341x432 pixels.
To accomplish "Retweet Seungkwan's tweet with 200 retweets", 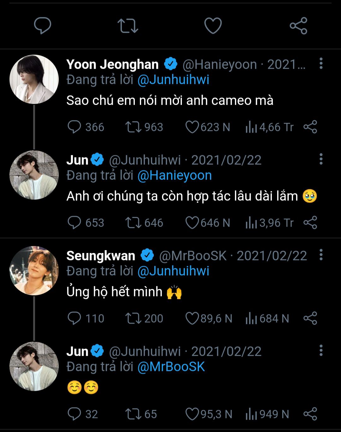I will 133,318.
